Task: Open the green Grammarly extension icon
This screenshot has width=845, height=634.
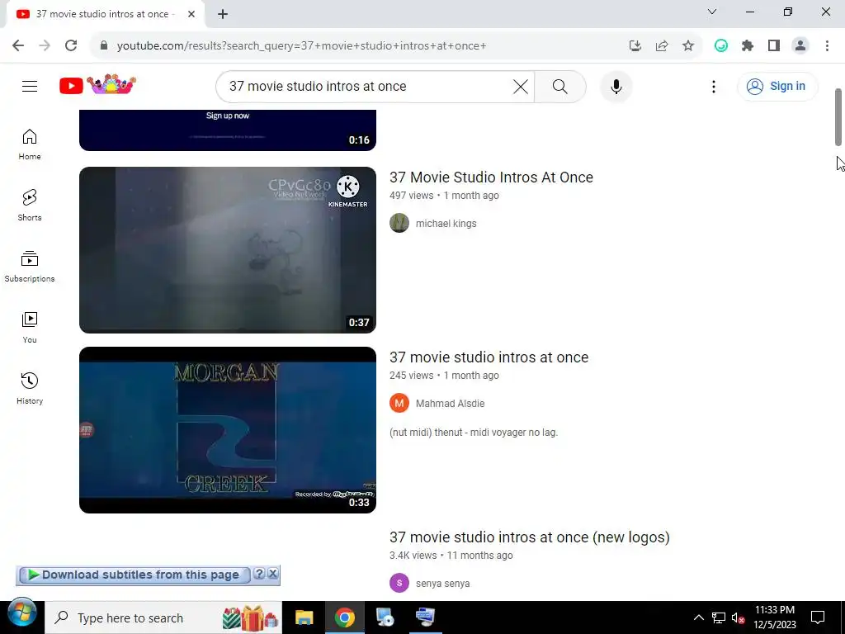Action: (721, 46)
